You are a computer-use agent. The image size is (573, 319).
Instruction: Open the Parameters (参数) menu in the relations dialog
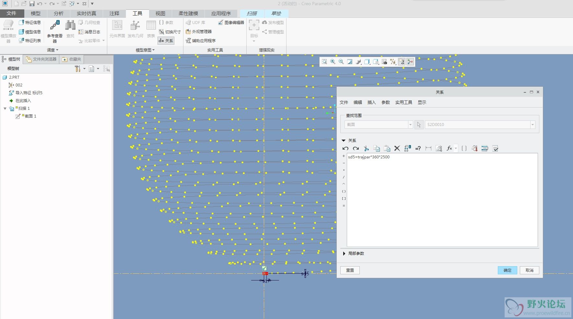tap(386, 102)
